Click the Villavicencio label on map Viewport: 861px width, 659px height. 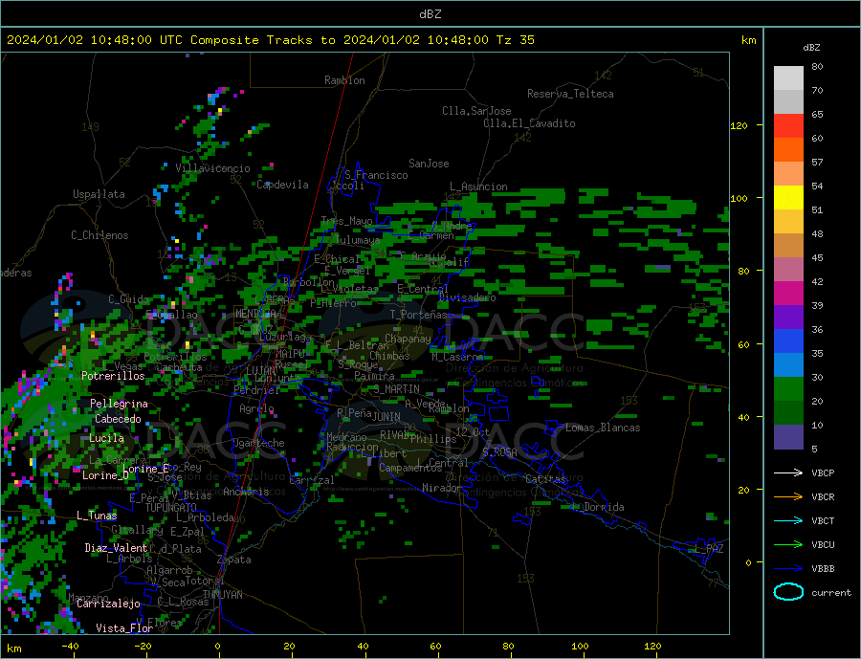point(212,168)
